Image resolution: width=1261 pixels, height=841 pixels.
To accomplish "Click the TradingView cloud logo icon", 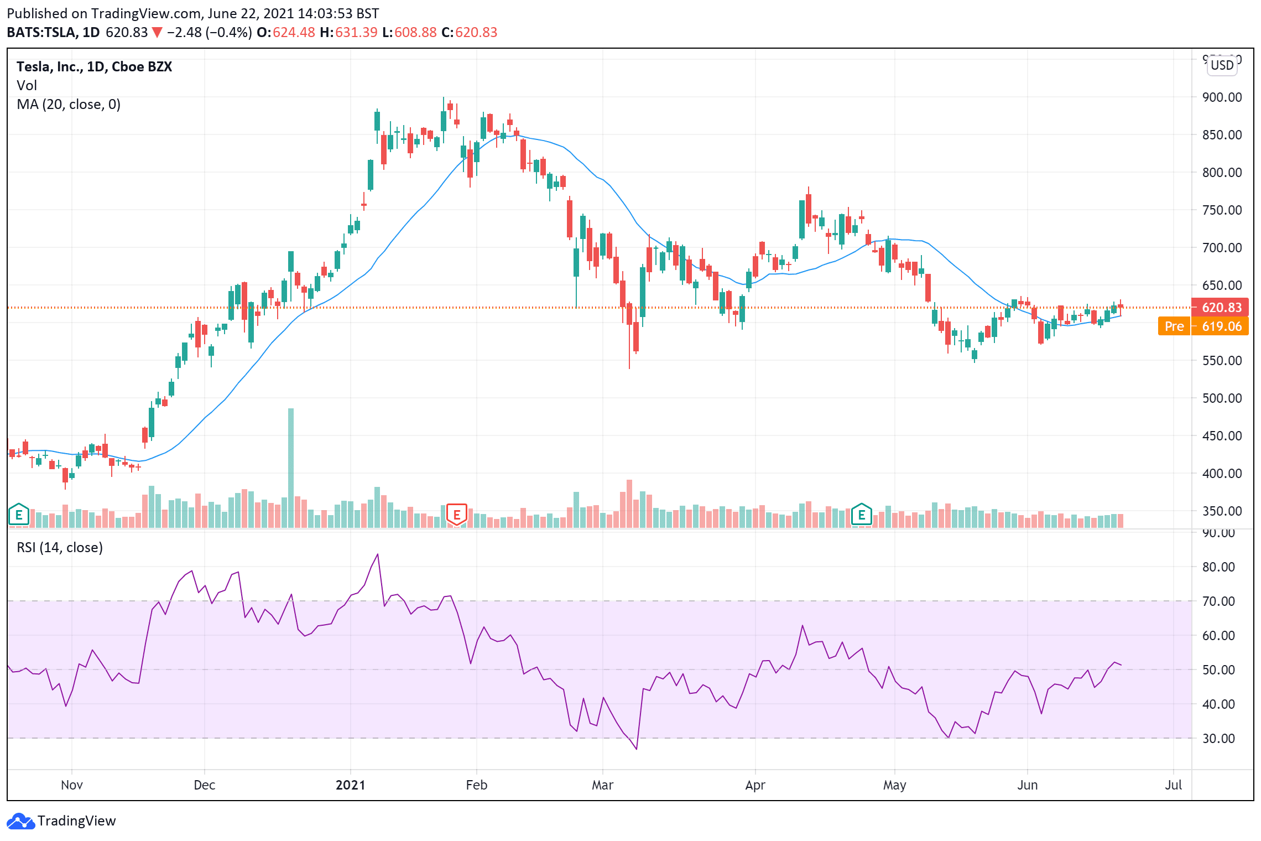I will click(x=21, y=821).
